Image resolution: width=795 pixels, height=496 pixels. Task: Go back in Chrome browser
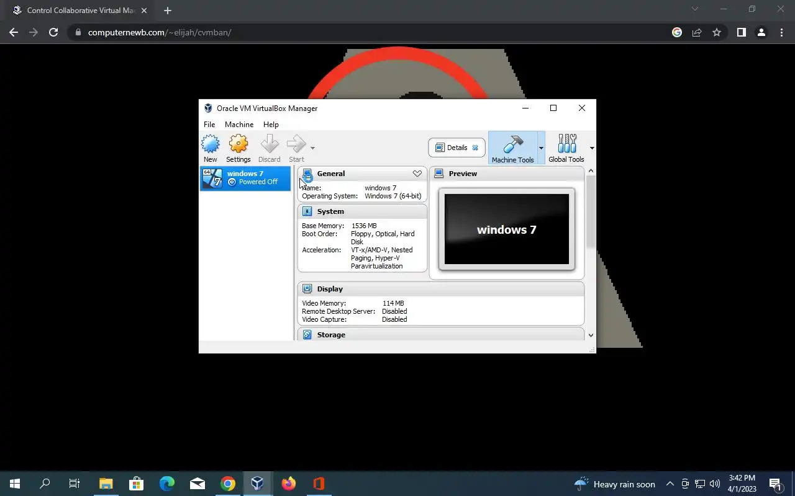pos(14,32)
